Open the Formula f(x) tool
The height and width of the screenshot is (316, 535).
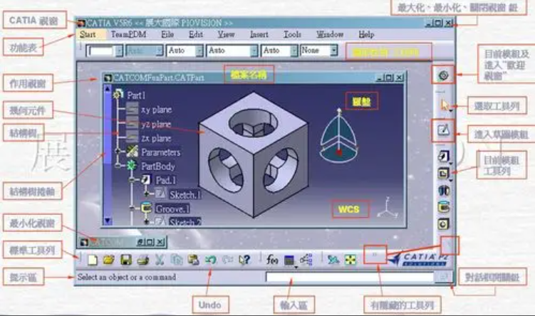tap(272, 260)
